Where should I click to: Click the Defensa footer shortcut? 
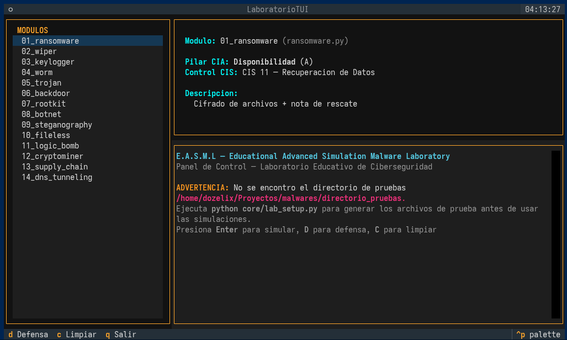tap(28, 334)
